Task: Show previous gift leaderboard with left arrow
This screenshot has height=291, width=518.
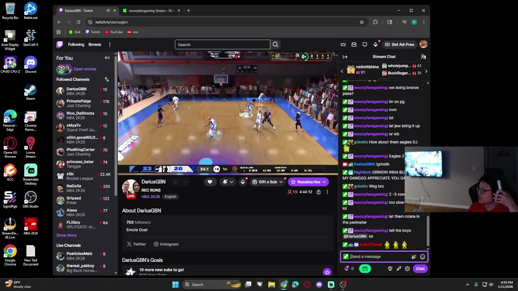Action: pyautogui.click(x=342, y=71)
